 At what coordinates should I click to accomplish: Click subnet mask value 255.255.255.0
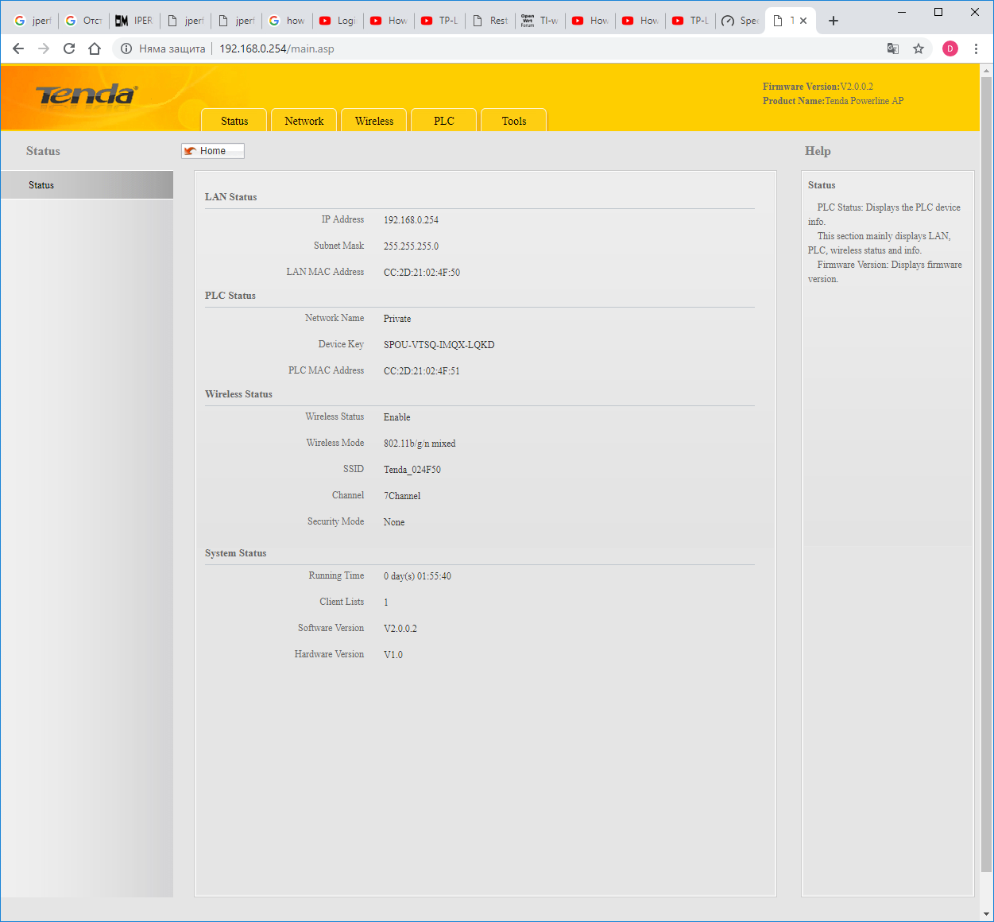[411, 246]
